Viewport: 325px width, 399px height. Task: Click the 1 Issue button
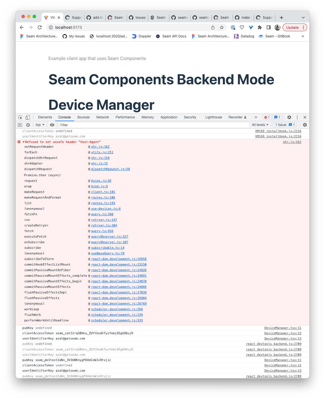point(285,125)
